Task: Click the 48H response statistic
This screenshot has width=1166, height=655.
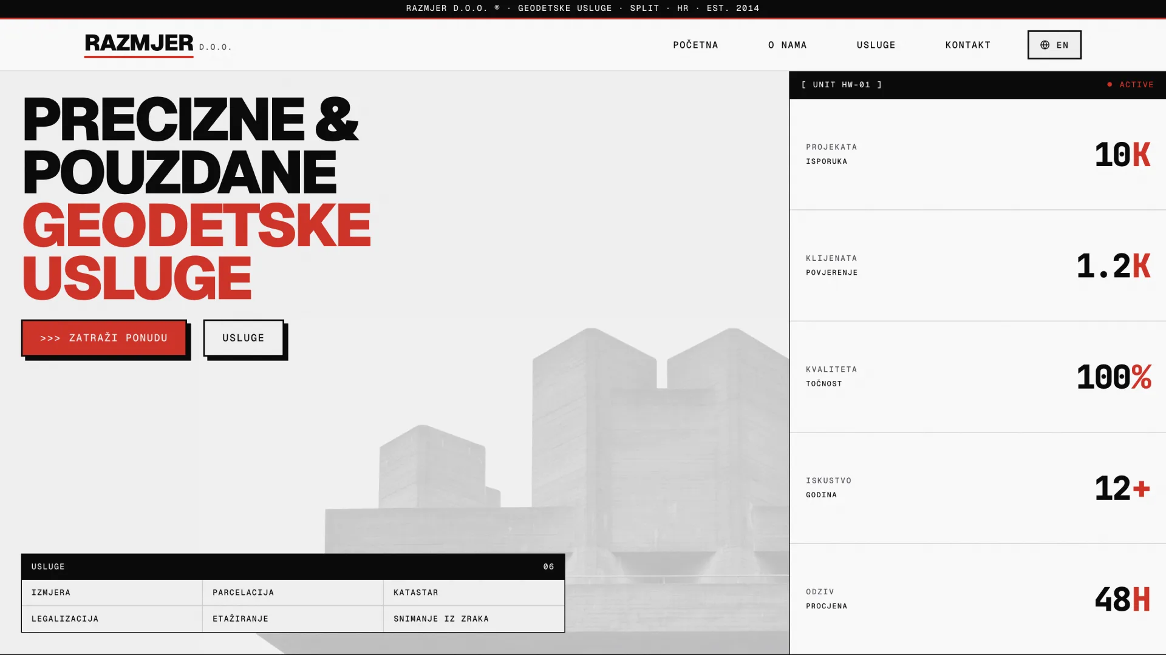Action: tap(1122, 599)
